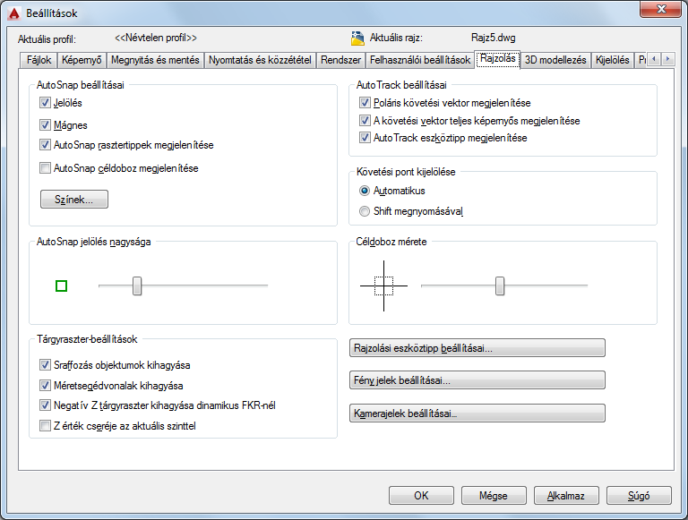688x520 pixels.
Task: Click the Színek... button
Action: [74, 200]
